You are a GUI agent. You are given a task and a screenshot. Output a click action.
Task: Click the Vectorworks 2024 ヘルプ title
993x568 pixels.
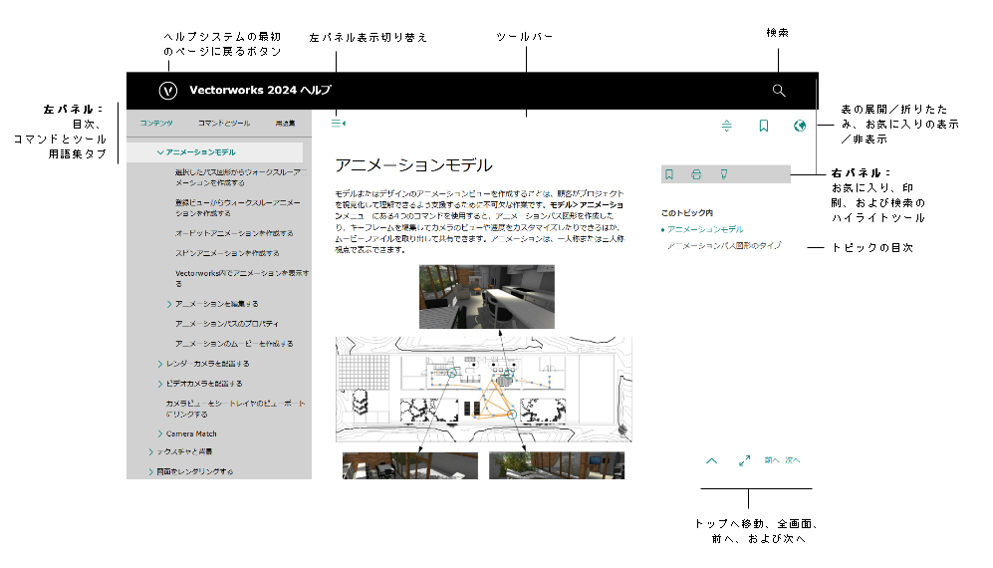coord(260,90)
